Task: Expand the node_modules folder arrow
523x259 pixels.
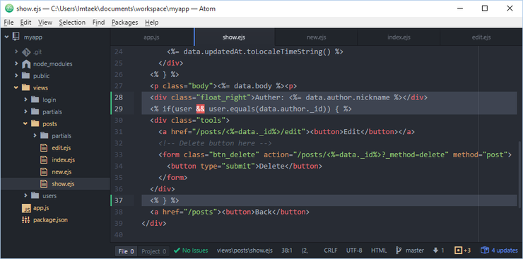Action: click(16, 64)
